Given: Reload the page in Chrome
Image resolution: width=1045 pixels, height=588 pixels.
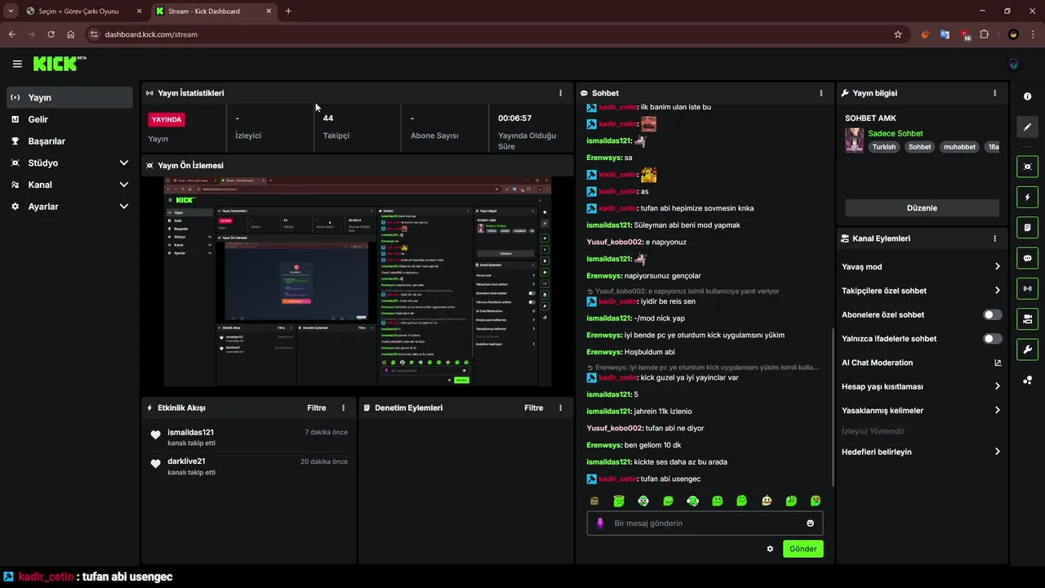Looking at the screenshot, I should click(51, 34).
